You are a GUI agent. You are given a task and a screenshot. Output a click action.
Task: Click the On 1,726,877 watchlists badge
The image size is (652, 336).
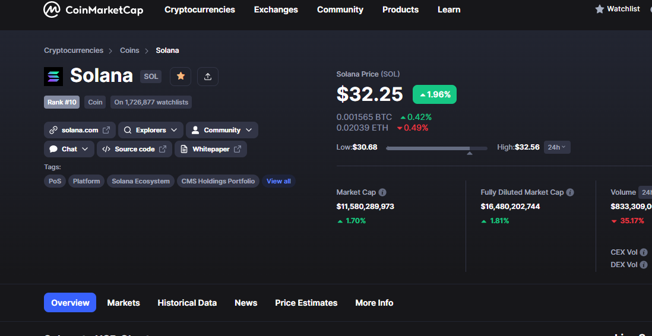[151, 102]
